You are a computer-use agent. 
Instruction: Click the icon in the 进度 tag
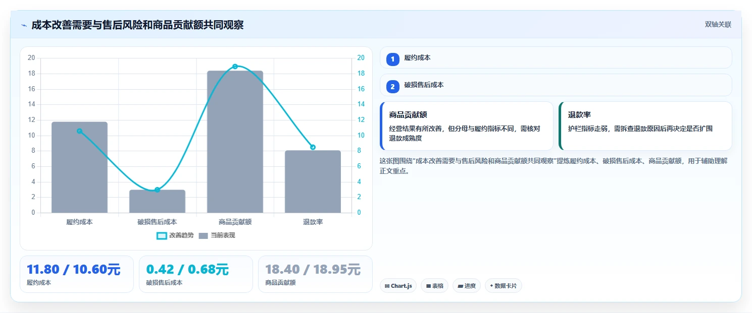click(x=460, y=286)
